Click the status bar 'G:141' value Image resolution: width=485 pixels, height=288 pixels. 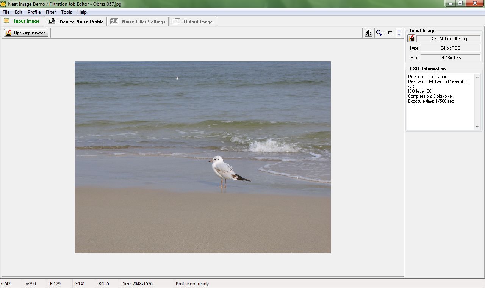[80, 284]
